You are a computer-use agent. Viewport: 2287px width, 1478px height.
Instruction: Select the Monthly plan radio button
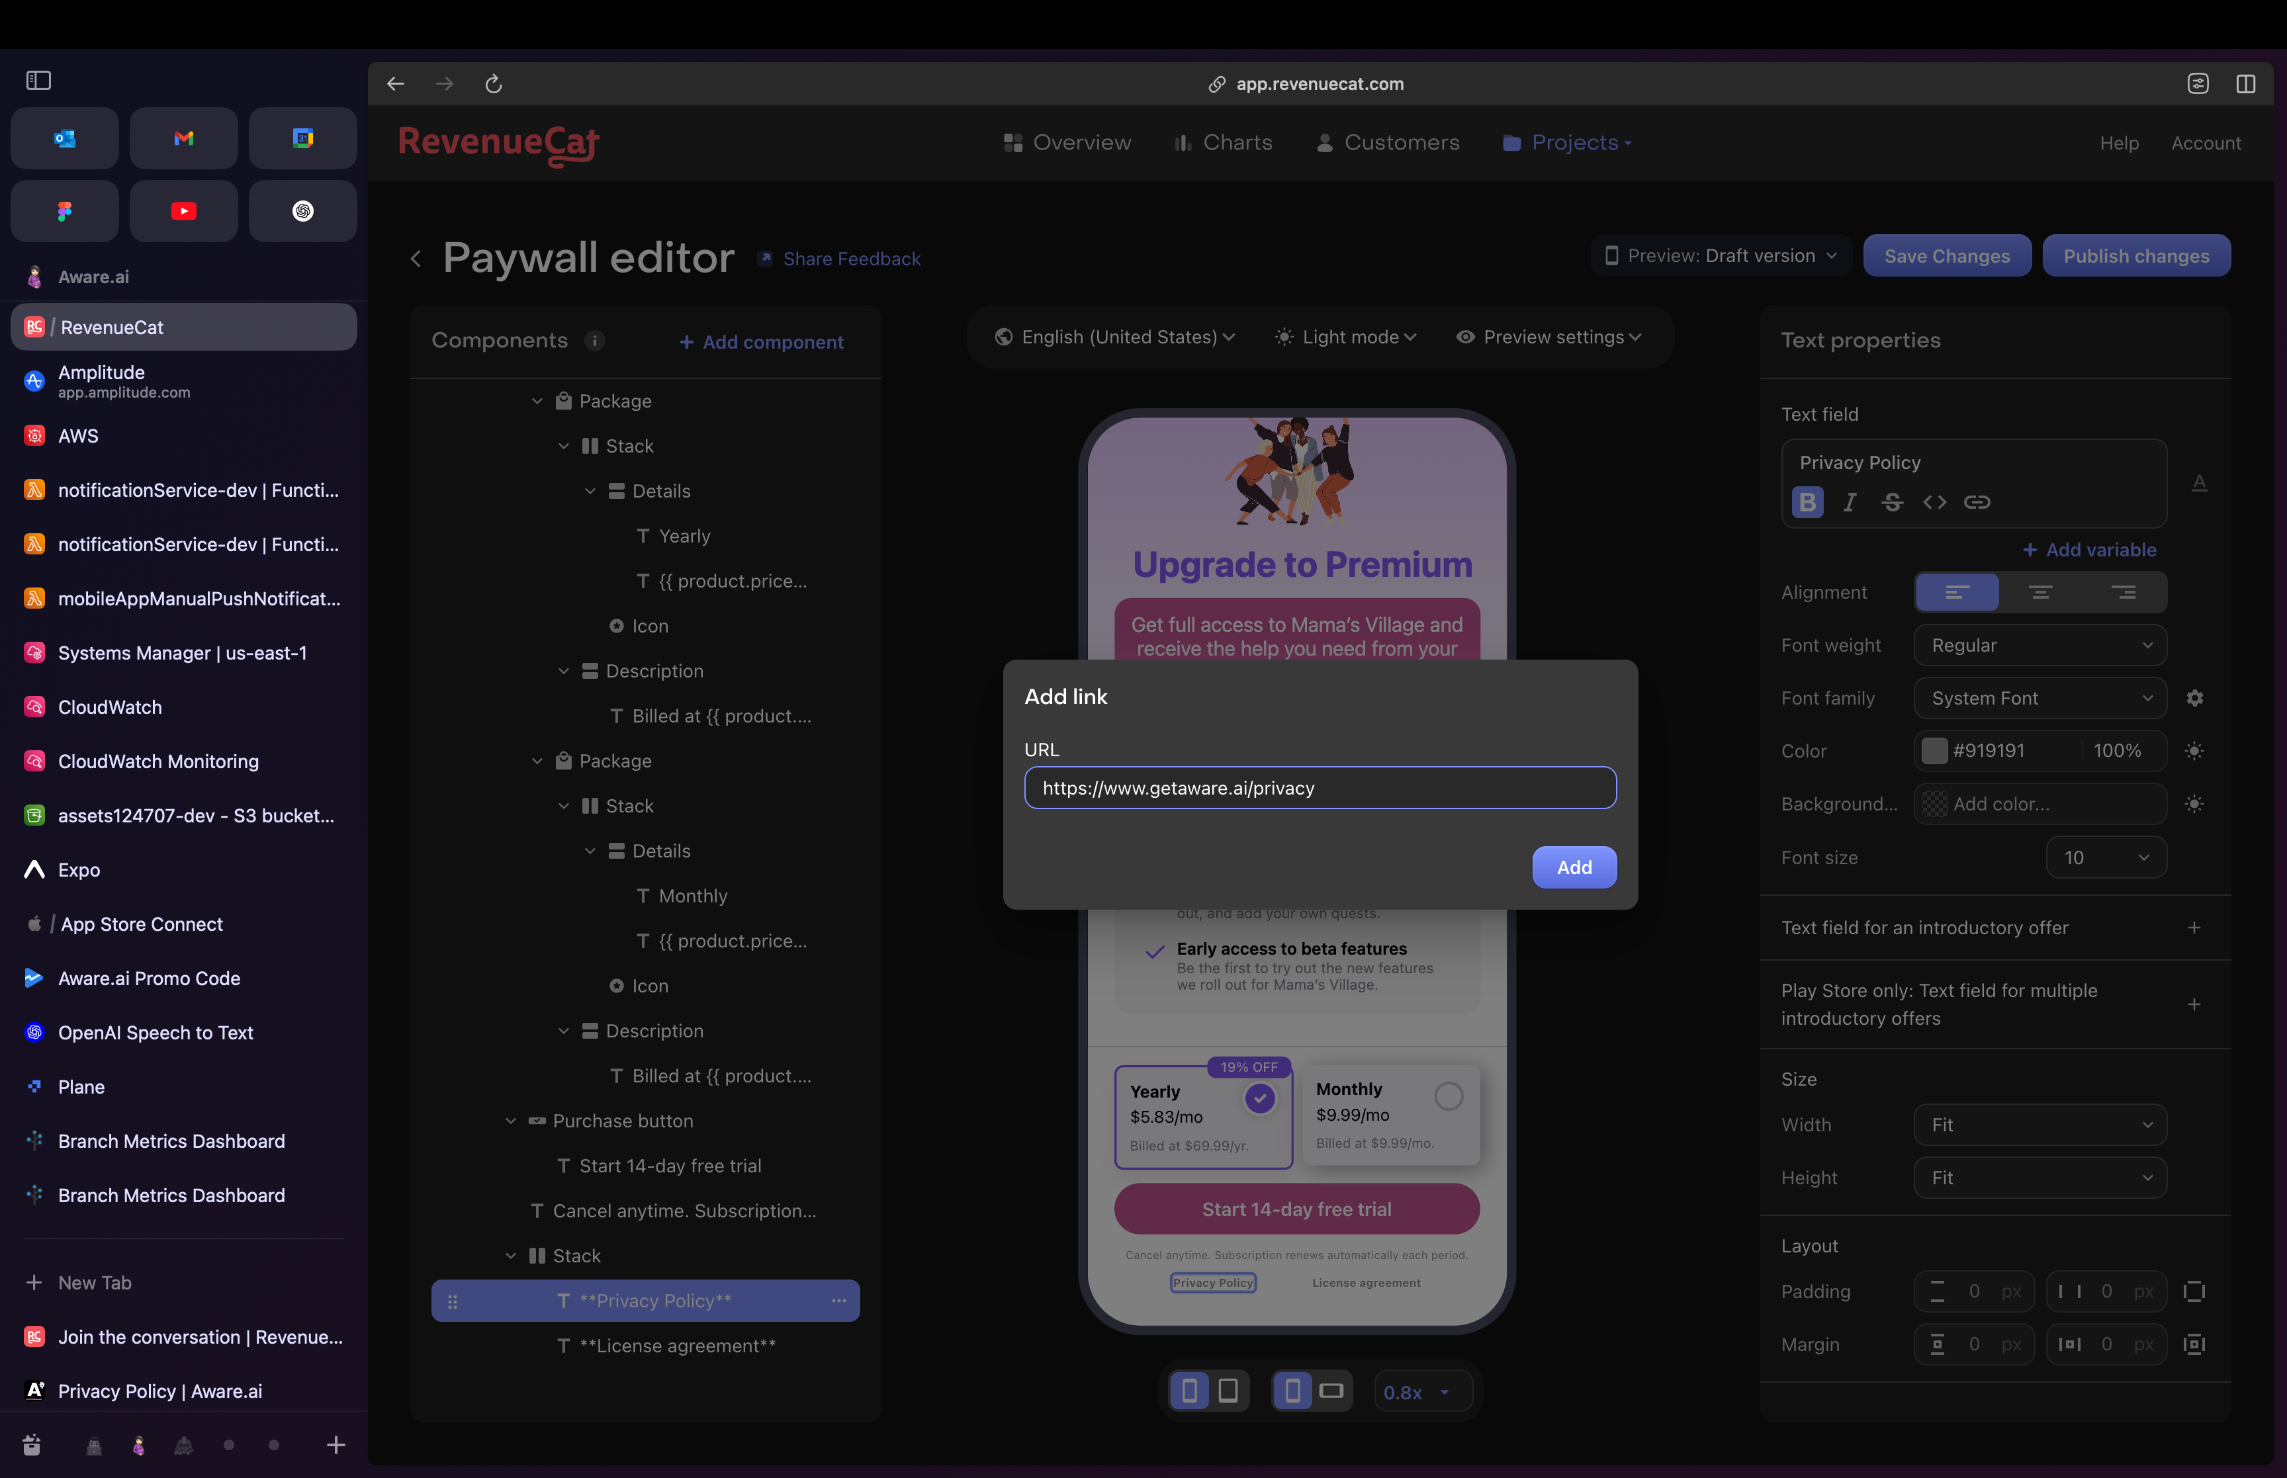[1448, 1096]
